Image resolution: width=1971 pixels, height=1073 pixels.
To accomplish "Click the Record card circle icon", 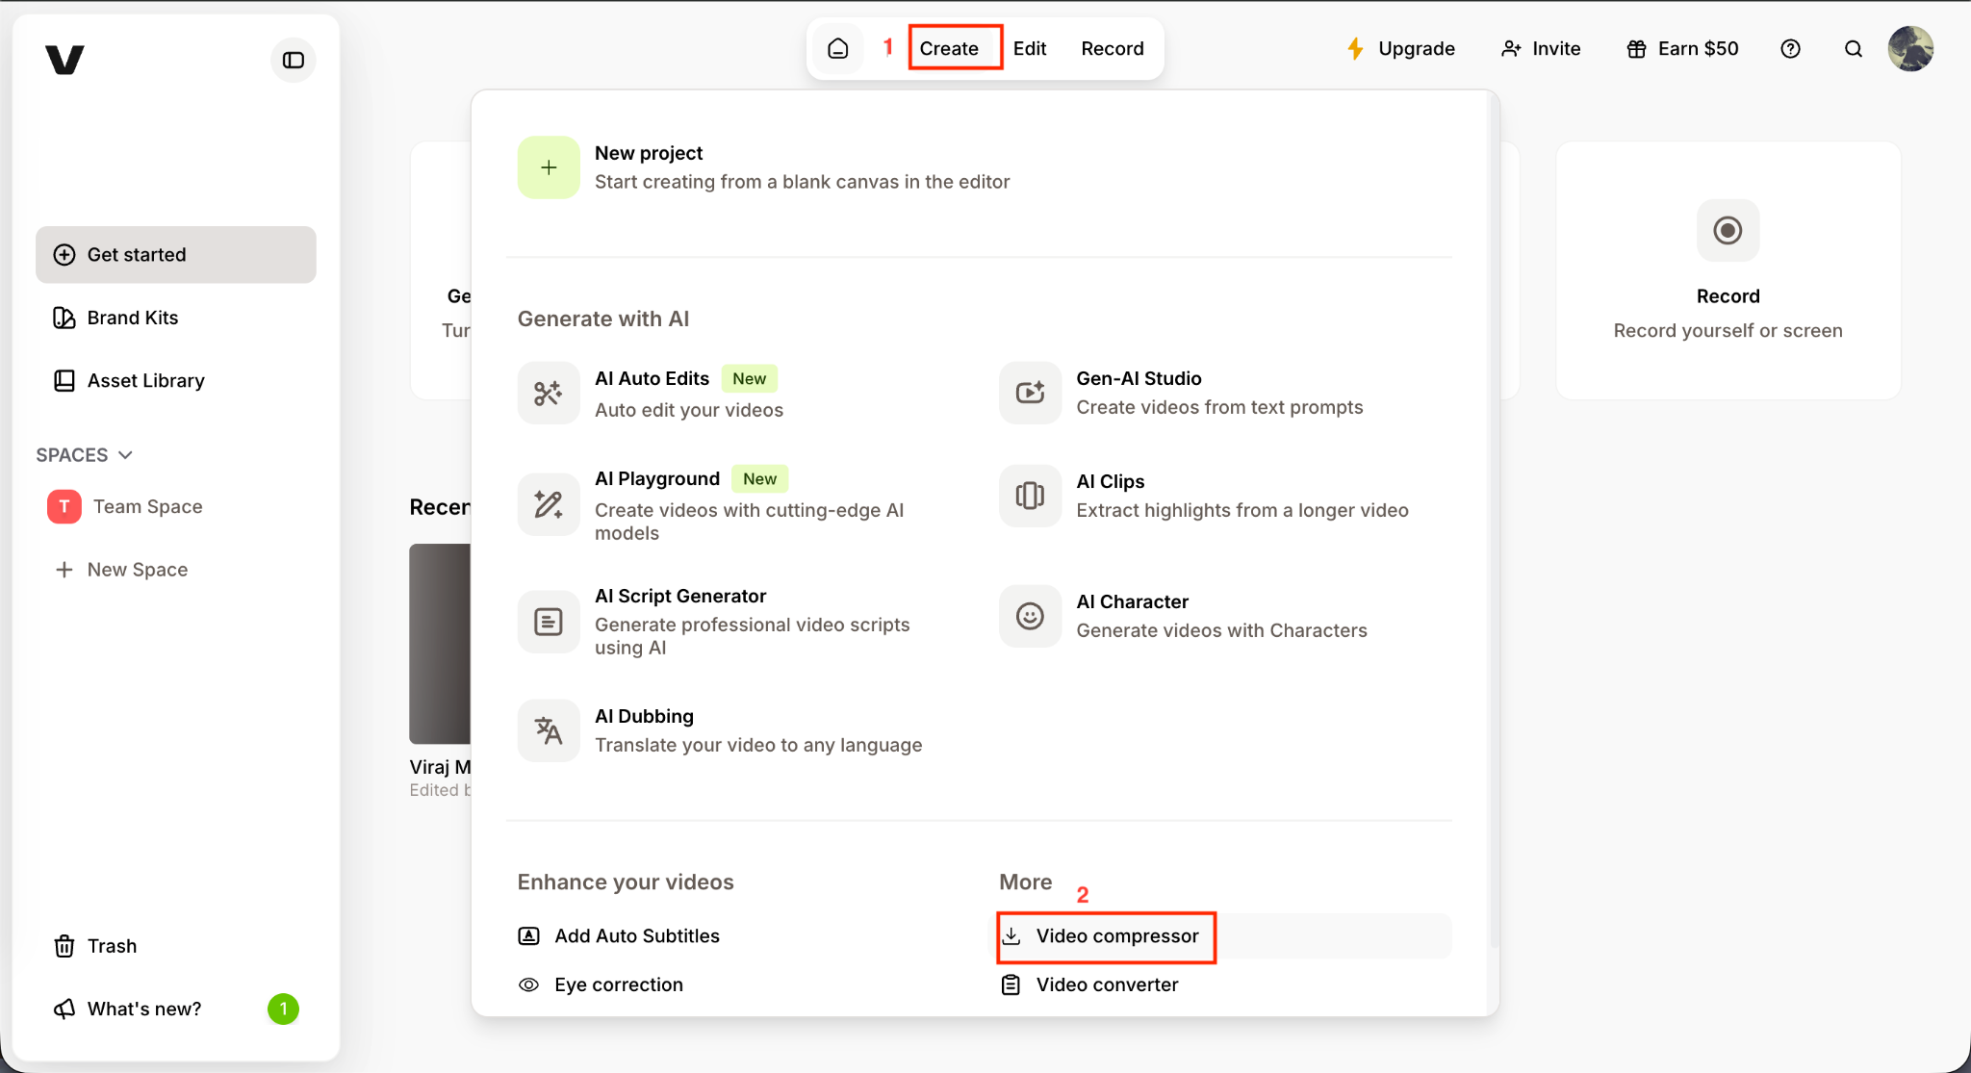I will pyautogui.click(x=1728, y=230).
